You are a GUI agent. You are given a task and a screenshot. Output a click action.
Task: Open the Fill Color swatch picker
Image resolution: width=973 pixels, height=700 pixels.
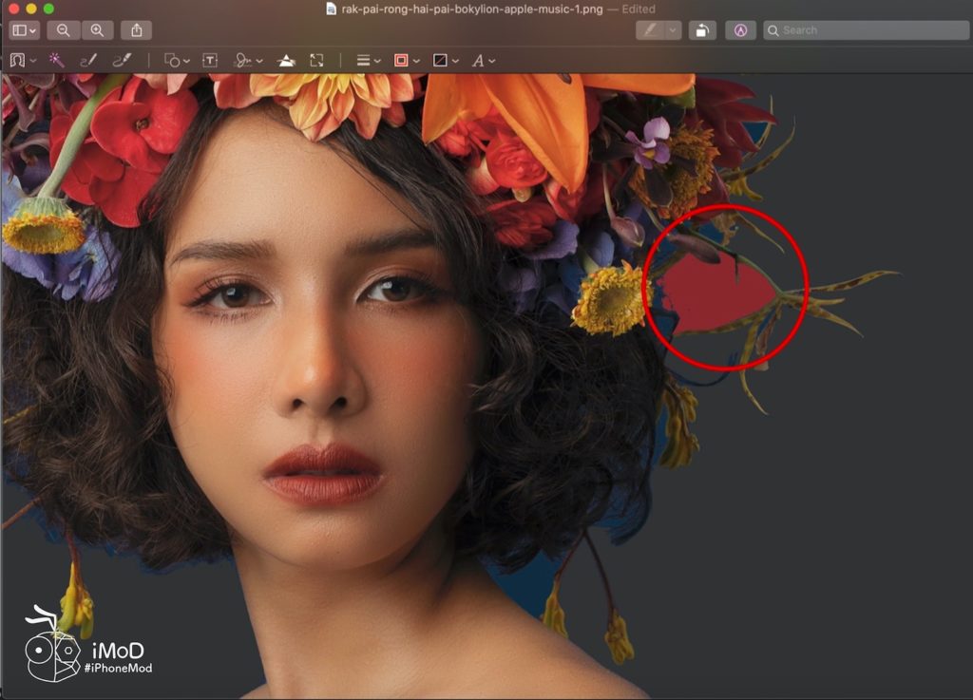coord(444,60)
